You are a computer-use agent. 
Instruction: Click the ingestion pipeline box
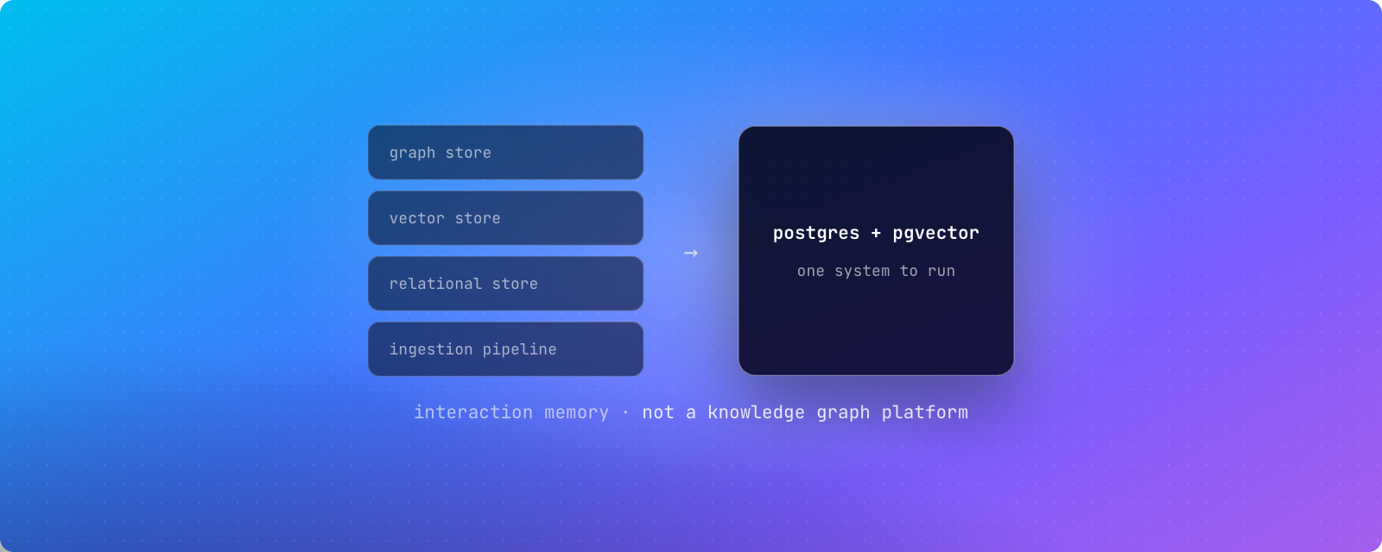coord(505,349)
